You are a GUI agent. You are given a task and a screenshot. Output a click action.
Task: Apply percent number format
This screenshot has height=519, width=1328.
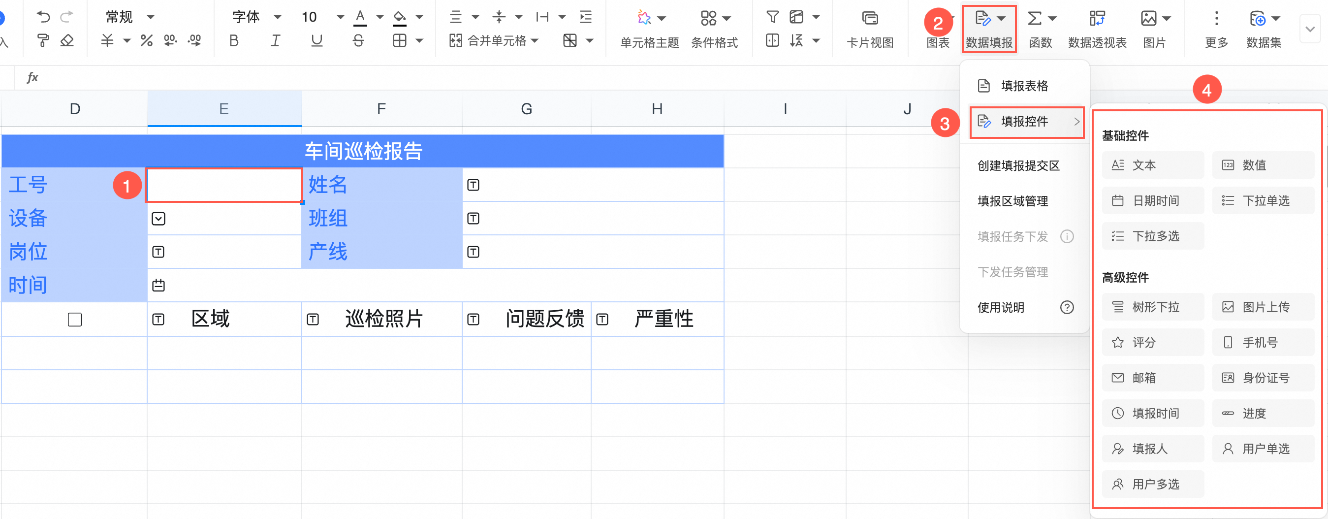(146, 40)
